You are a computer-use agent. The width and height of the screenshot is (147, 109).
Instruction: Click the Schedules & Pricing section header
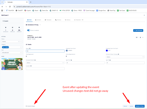(33, 25)
